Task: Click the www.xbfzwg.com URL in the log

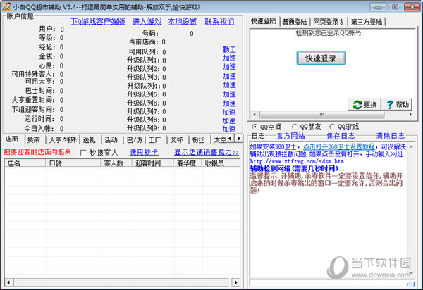Action: (297, 161)
